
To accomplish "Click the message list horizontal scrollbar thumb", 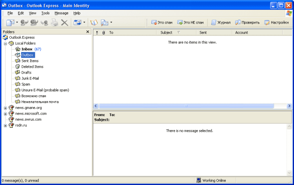I will click(186, 106).
